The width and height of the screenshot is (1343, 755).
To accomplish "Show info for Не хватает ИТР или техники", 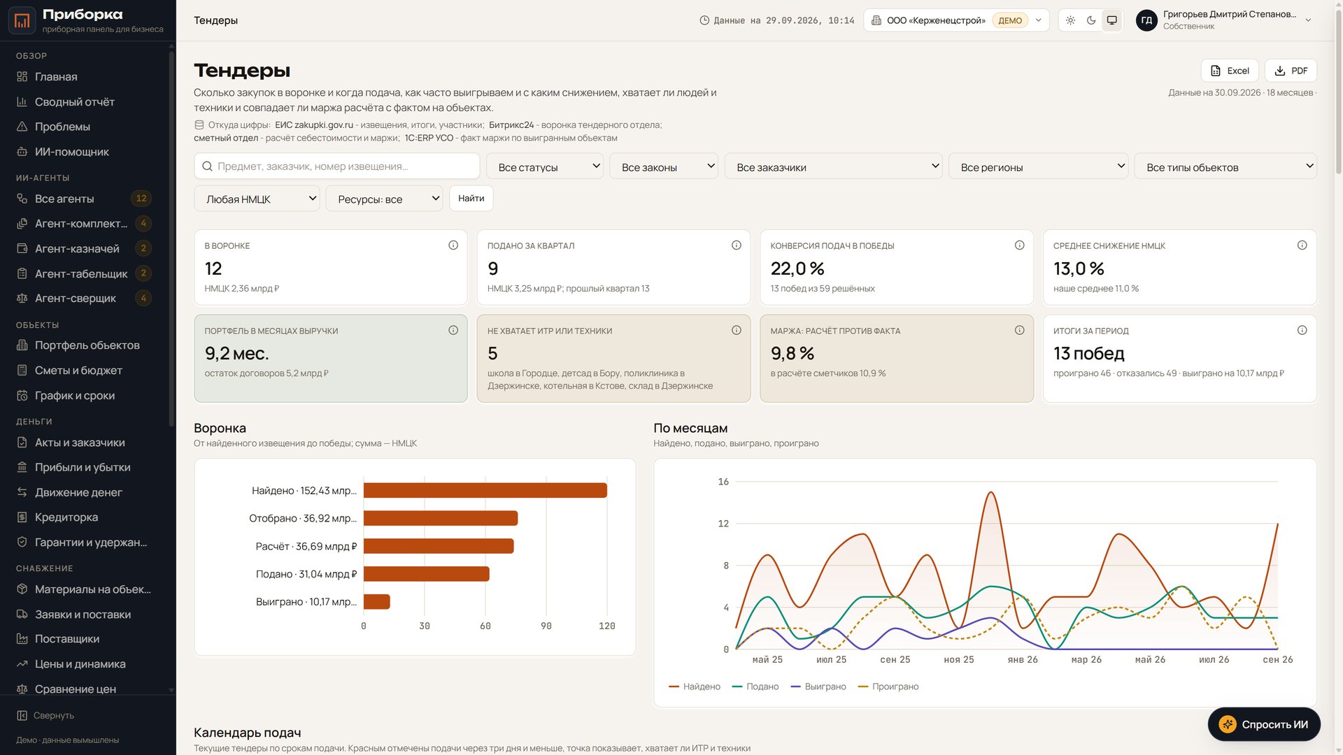I will pos(737,330).
